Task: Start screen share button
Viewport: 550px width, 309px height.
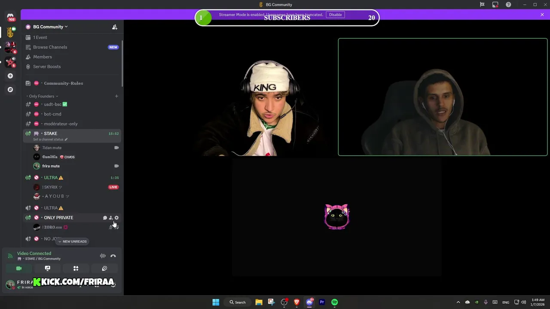Action: pos(47,268)
